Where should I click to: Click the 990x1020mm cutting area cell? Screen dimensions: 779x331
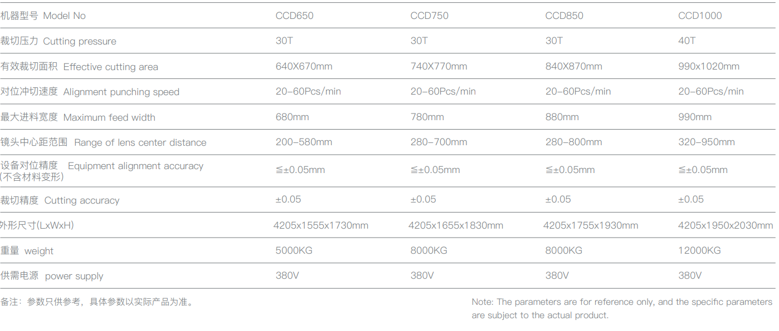tap(708, 66)
